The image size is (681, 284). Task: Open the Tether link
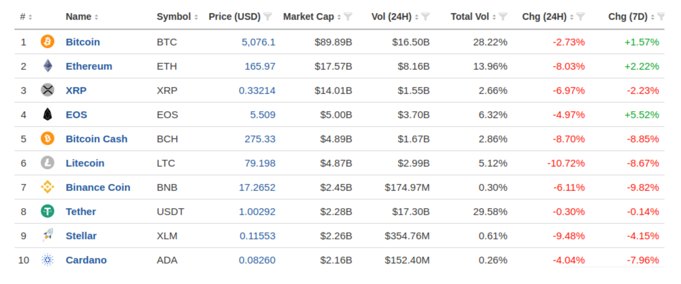point(81,211)
